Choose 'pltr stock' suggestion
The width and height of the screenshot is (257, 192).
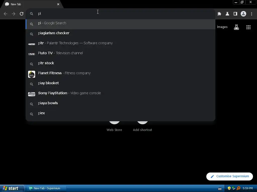point(120,64)
